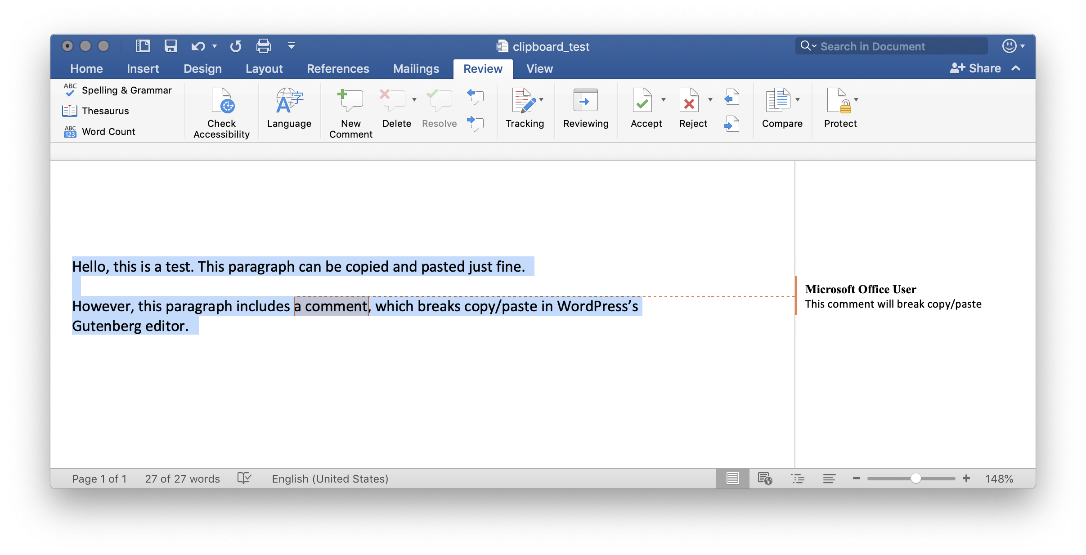The height and width of the screenshot is (555, 1086).
Task: Click the Save document icon
Action: (x=171, y=46)
